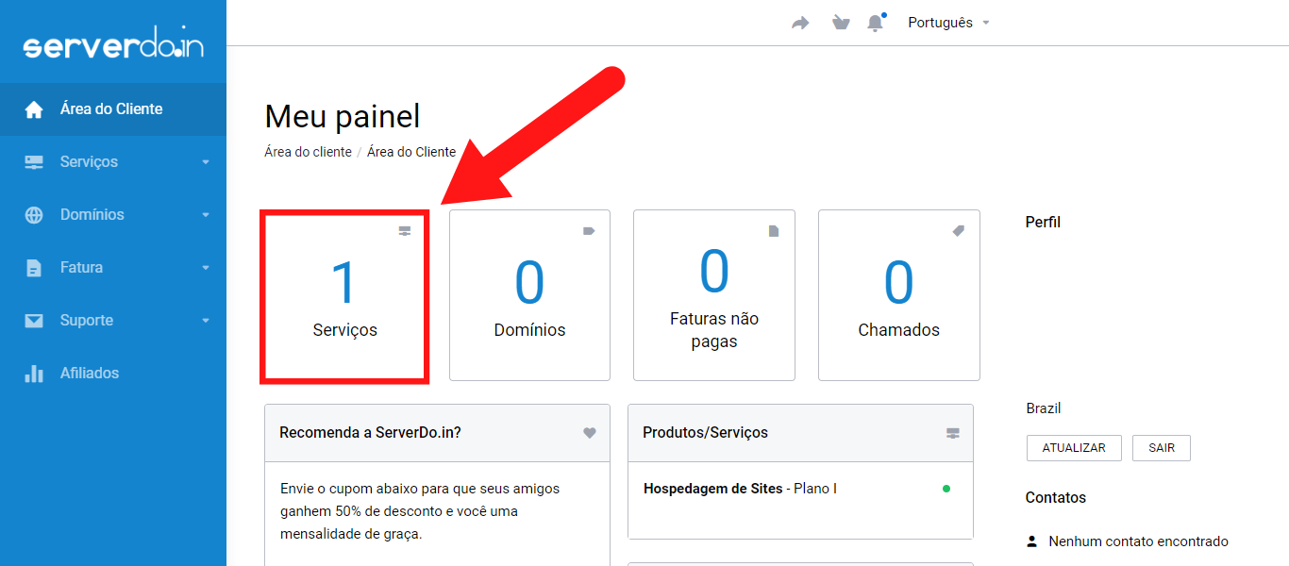Click the Domínios globe icon

point(34,215)
